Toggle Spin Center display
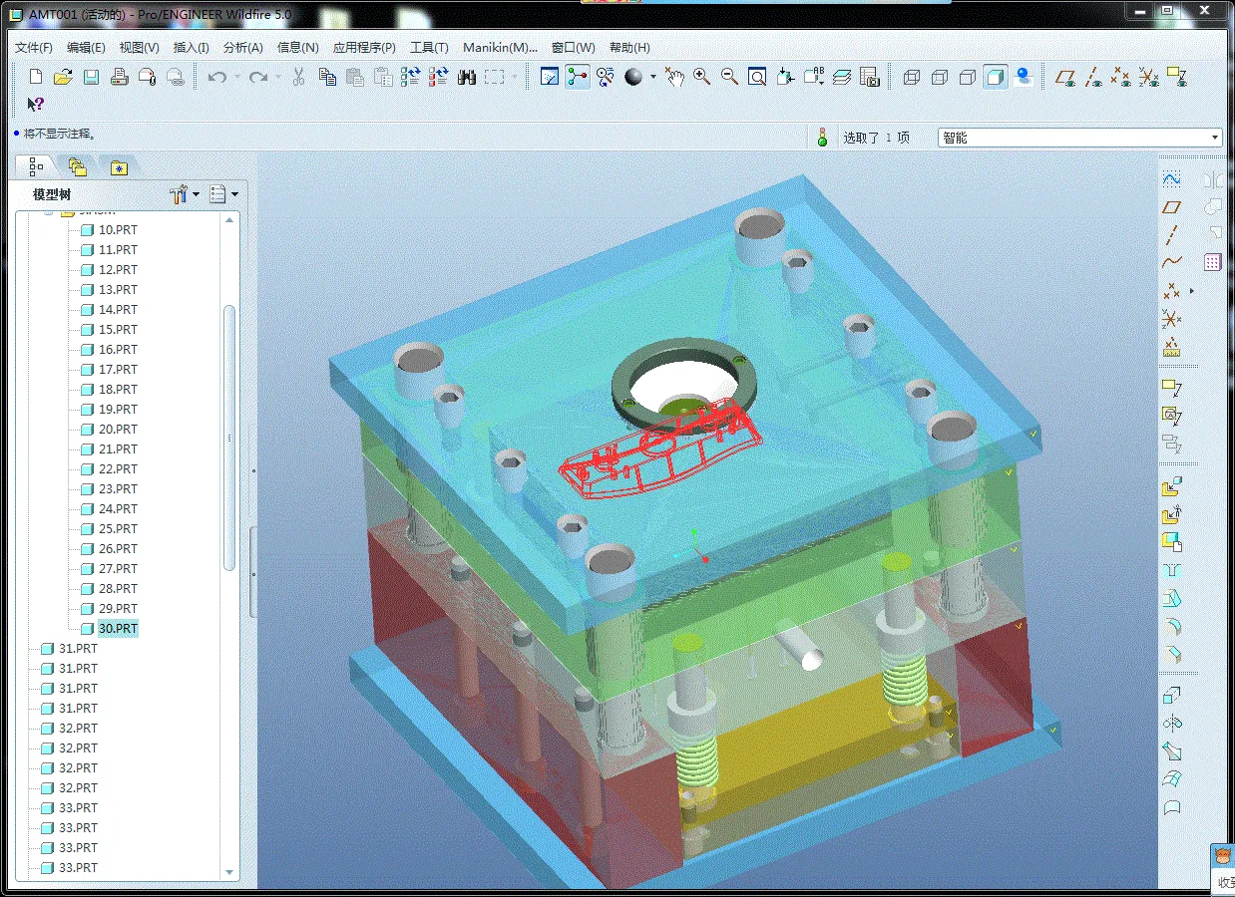 tap(577, 77)
